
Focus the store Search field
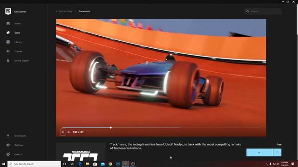(x=263, y=11)
